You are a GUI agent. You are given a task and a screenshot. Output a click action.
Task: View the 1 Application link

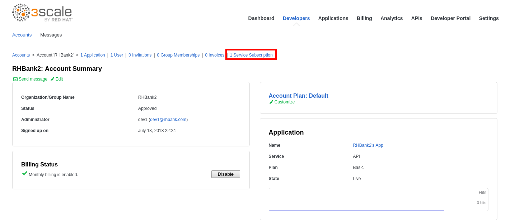[x=93, y=55]
